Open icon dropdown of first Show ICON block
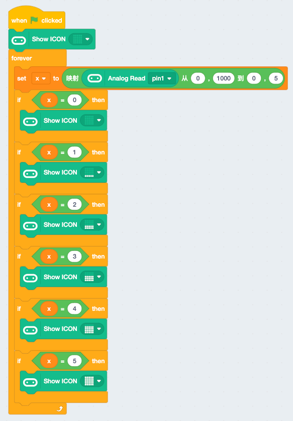Viewport: 293px width, 421px height. (x=80, y=39)
